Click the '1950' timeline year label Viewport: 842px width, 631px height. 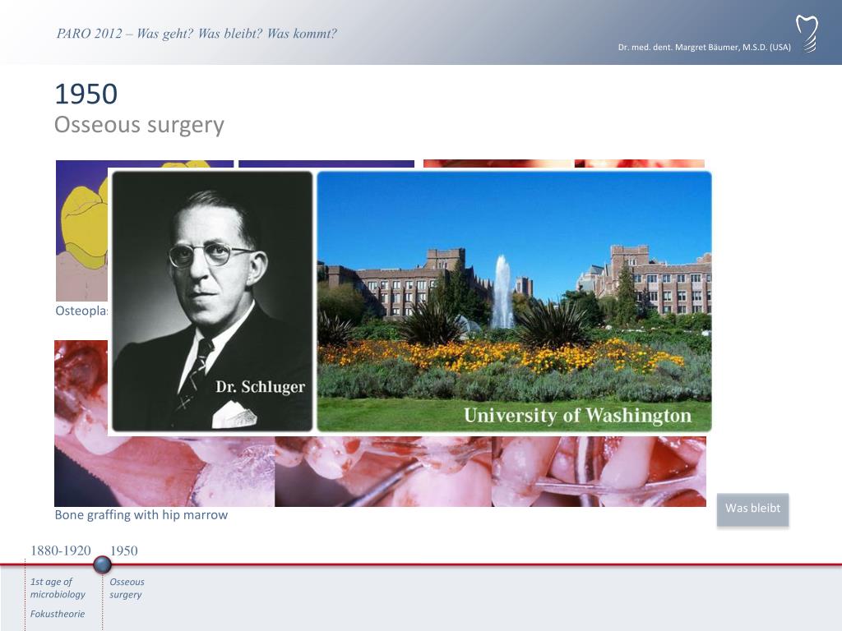pyautogui.click(x=124, y=550)
